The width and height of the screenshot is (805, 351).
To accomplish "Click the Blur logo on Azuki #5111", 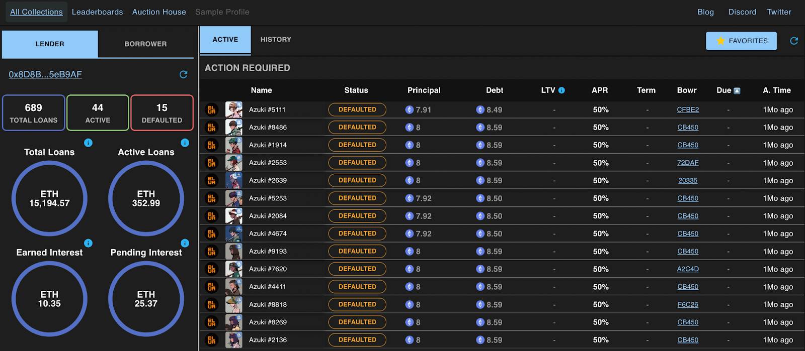I will pos(212,109).
